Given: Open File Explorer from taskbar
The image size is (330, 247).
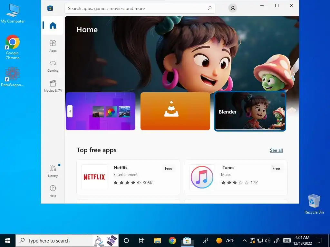Looking at the screenshot, I should click(x=157, y=241).
